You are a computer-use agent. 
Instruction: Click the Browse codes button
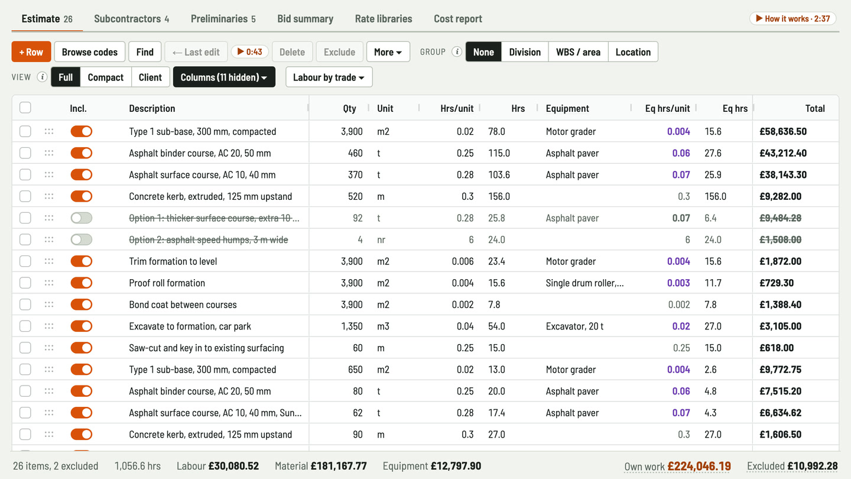(x=90, y=52)
